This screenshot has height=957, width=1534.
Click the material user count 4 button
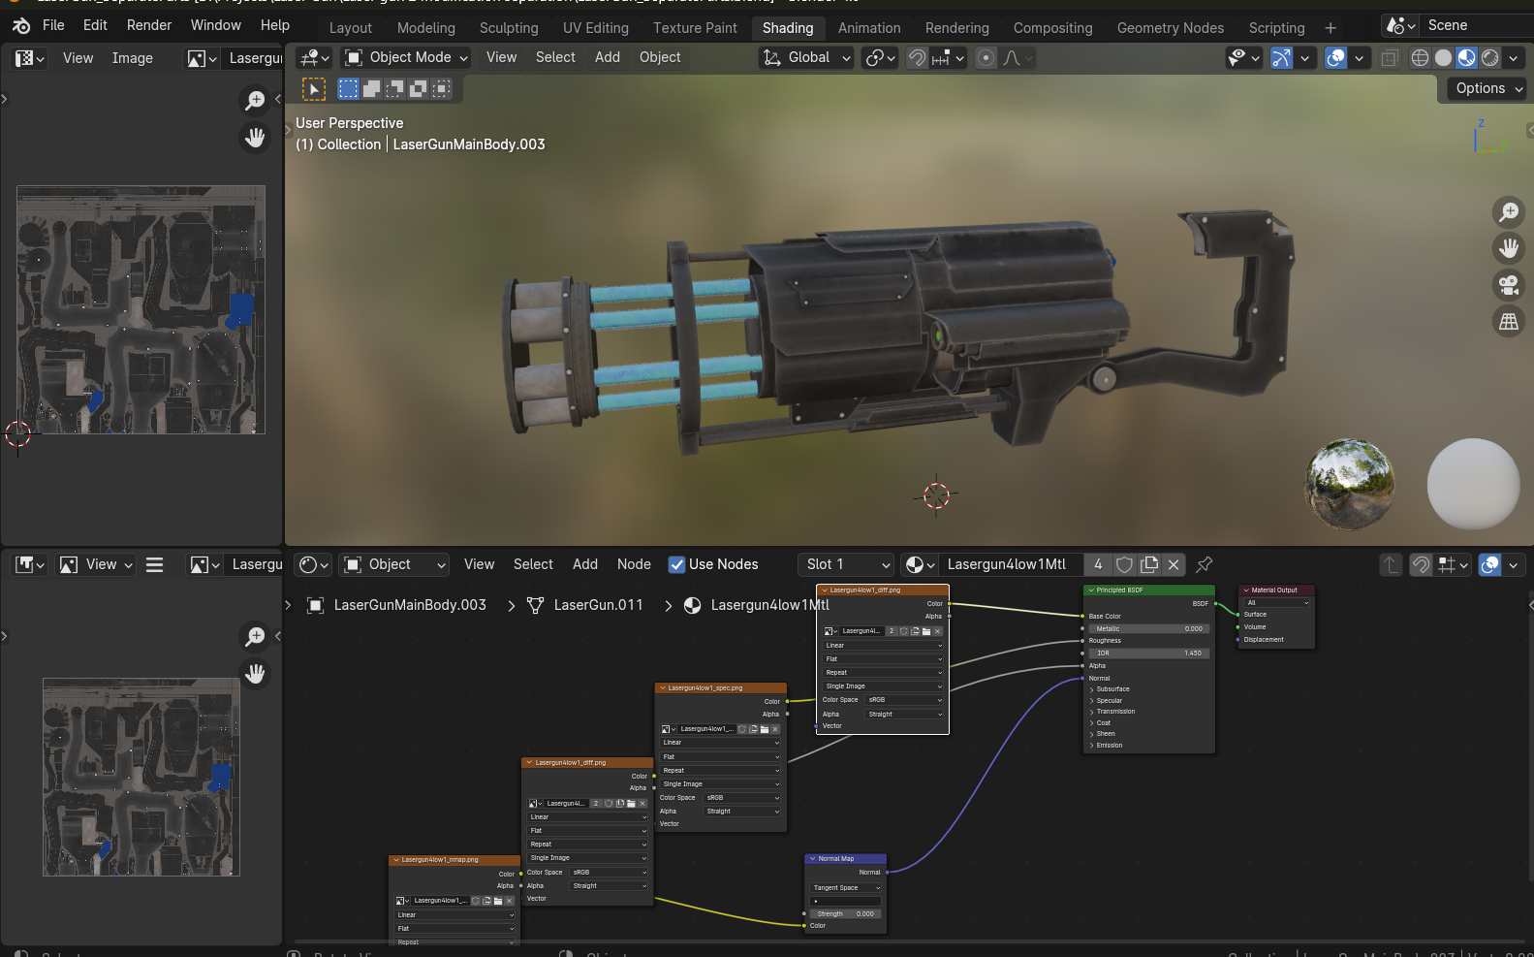tap(1097, 564)
